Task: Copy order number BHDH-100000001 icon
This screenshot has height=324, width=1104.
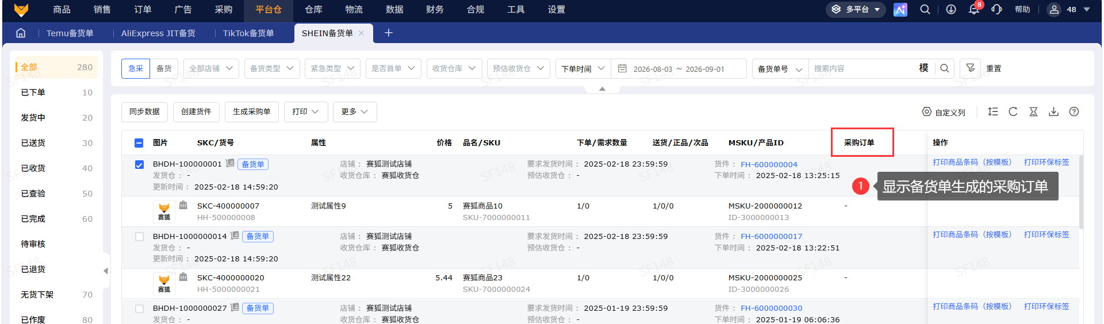Action: click(x=230, y=163)
